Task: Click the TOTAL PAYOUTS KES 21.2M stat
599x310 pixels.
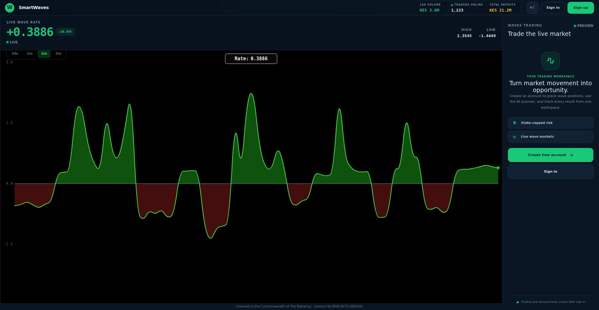Action: [x=502, y=7]
